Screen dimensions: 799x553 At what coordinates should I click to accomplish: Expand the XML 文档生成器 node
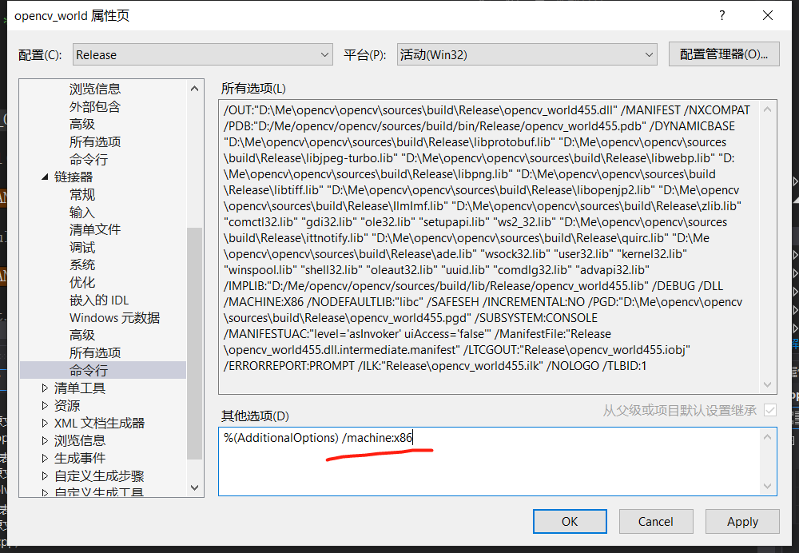46,423
